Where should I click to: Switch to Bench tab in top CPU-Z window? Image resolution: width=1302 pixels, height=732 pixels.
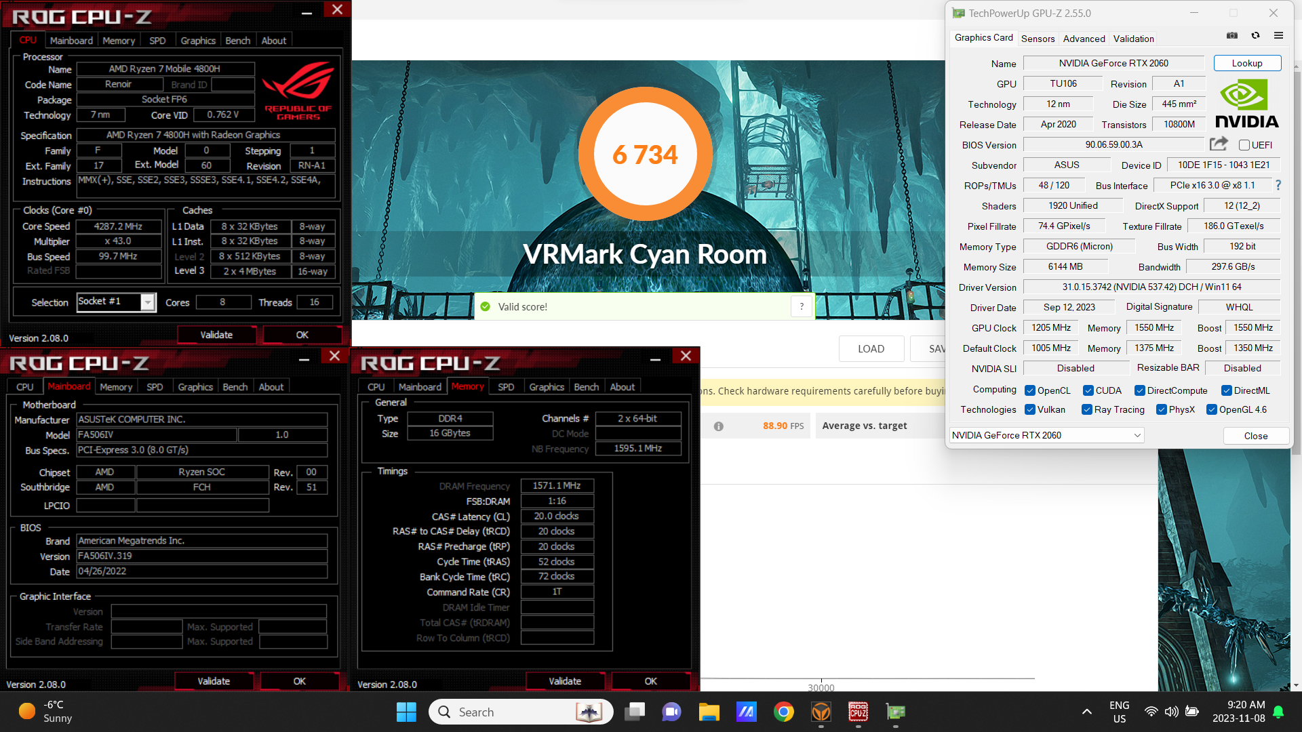(x=238, y=41)
